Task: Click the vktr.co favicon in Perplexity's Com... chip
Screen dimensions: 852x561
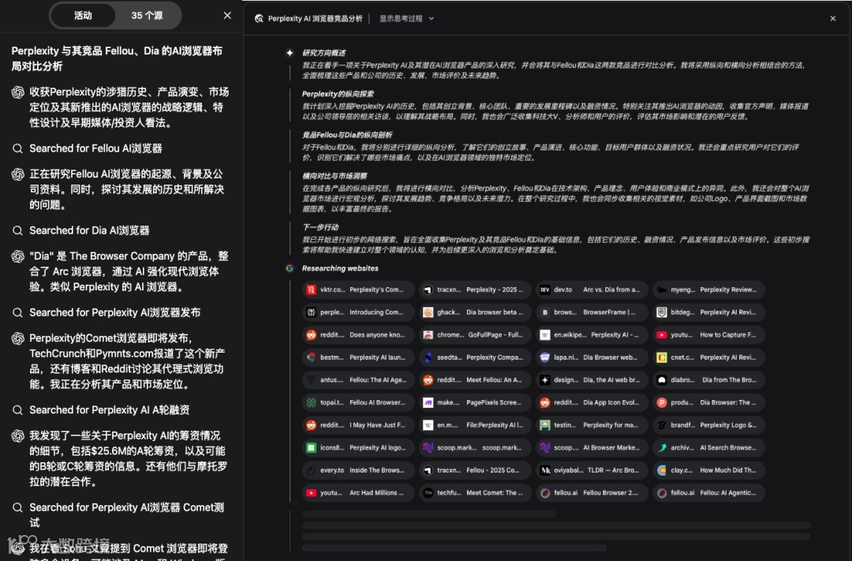Action: pyautogui.click(x=311, y=290)
